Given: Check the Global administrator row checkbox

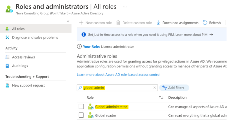Looking at the screenshot, I should click(81, 107).
